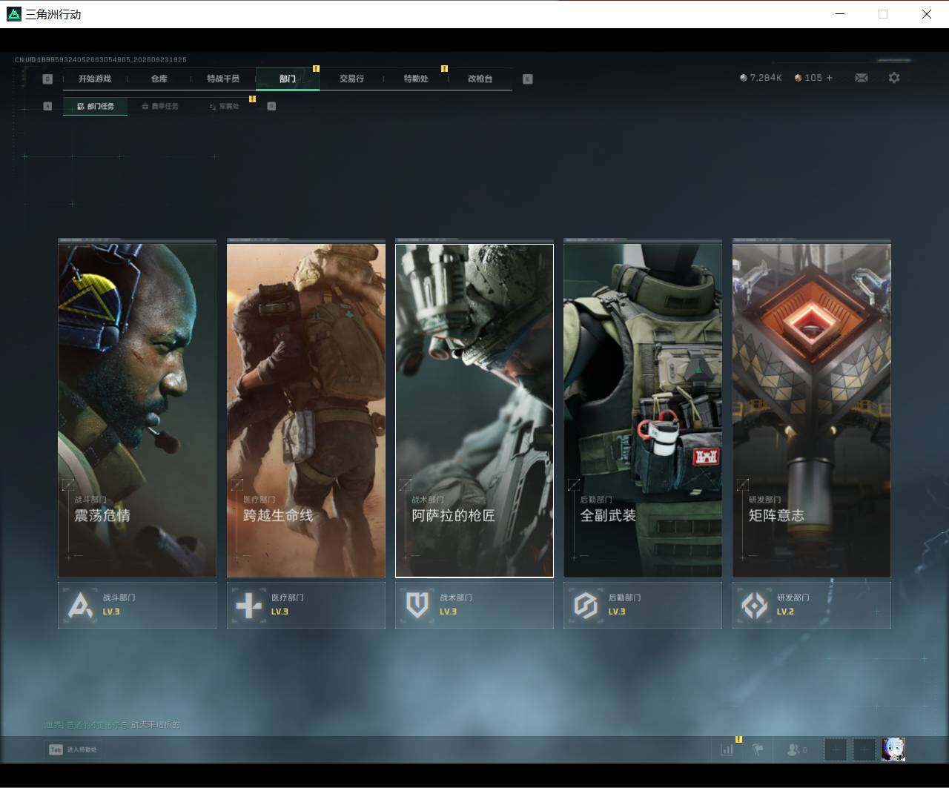Click the Tab 进入特勤处 shortcut button
This screenshot has width=949, height=788.
(73, 749)
